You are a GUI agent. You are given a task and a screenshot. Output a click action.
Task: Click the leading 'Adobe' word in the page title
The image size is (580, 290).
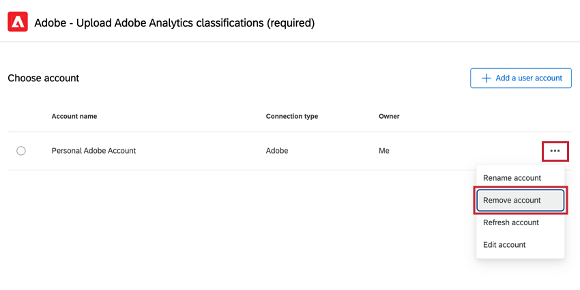click(x=50, y=23)
